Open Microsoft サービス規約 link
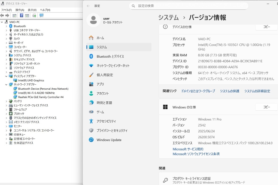 click(x=188, y=149)
